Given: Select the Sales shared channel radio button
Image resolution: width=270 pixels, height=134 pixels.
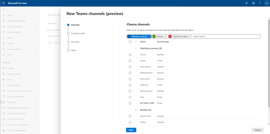Looking at the screenshot, I should click(130, 97).
